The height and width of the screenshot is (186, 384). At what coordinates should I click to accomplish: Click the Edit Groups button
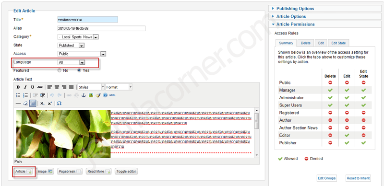click(x=326, y=178)
